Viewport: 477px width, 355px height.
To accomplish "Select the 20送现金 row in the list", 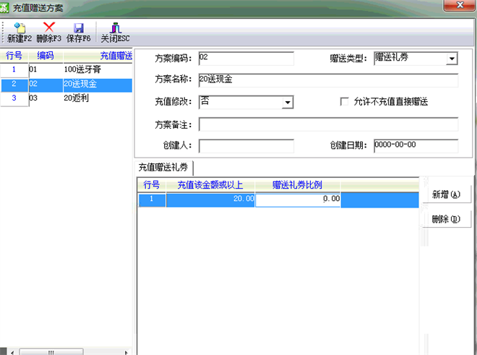I will pos(66,85).
